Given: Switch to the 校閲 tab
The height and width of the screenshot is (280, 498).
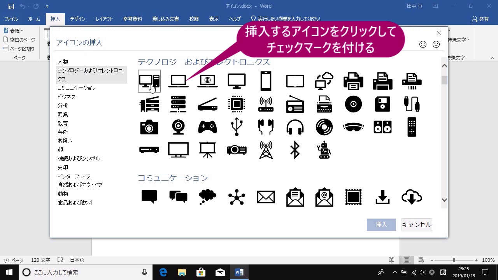Looking at the screenshot, I should pyautogui.click(x=194, y=19).
